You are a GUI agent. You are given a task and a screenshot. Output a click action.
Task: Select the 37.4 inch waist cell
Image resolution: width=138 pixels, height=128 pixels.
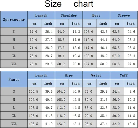pyautogui.click(x=103, y=124)
